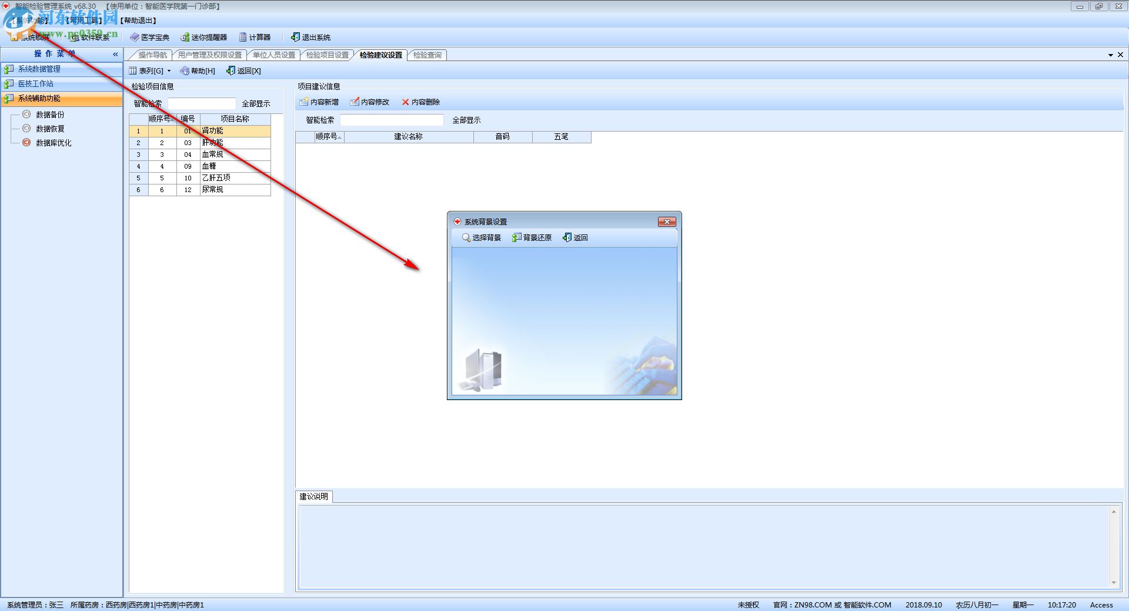Screen dimensions: 1129x611
Task: Open the 医技工作站 menu section
Action: pyautogui.click(x=62, y=83)
